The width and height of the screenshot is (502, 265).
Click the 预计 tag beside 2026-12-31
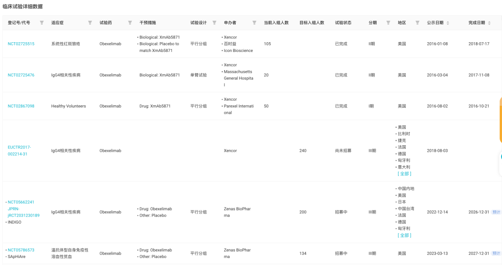tap(496, 212)
